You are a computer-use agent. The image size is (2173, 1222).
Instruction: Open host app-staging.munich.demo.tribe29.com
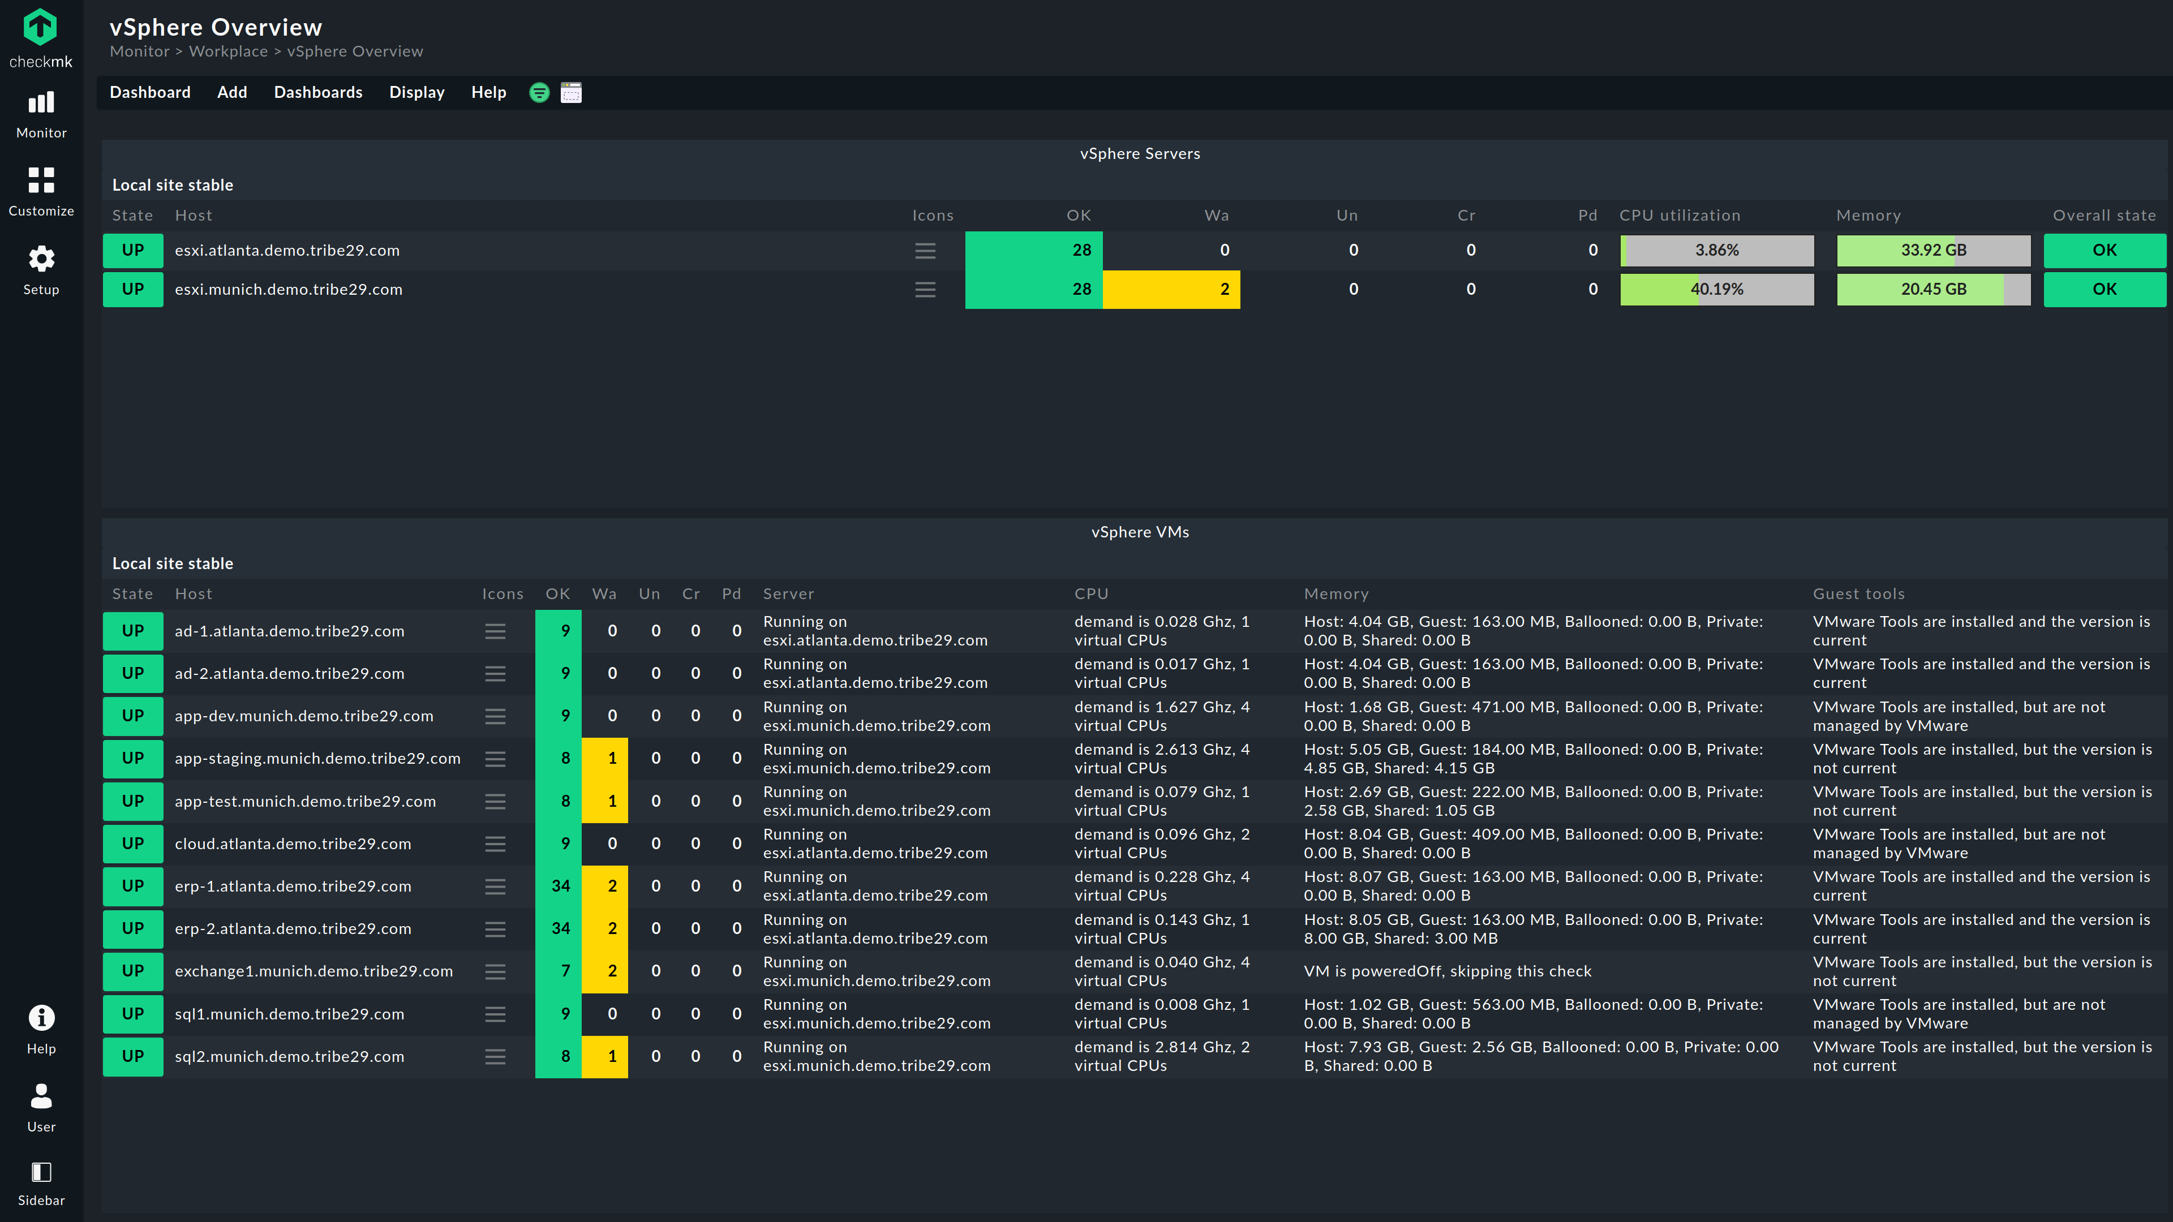317,758
